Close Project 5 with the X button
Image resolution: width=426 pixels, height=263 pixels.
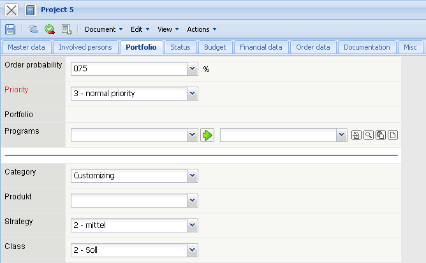11,10
